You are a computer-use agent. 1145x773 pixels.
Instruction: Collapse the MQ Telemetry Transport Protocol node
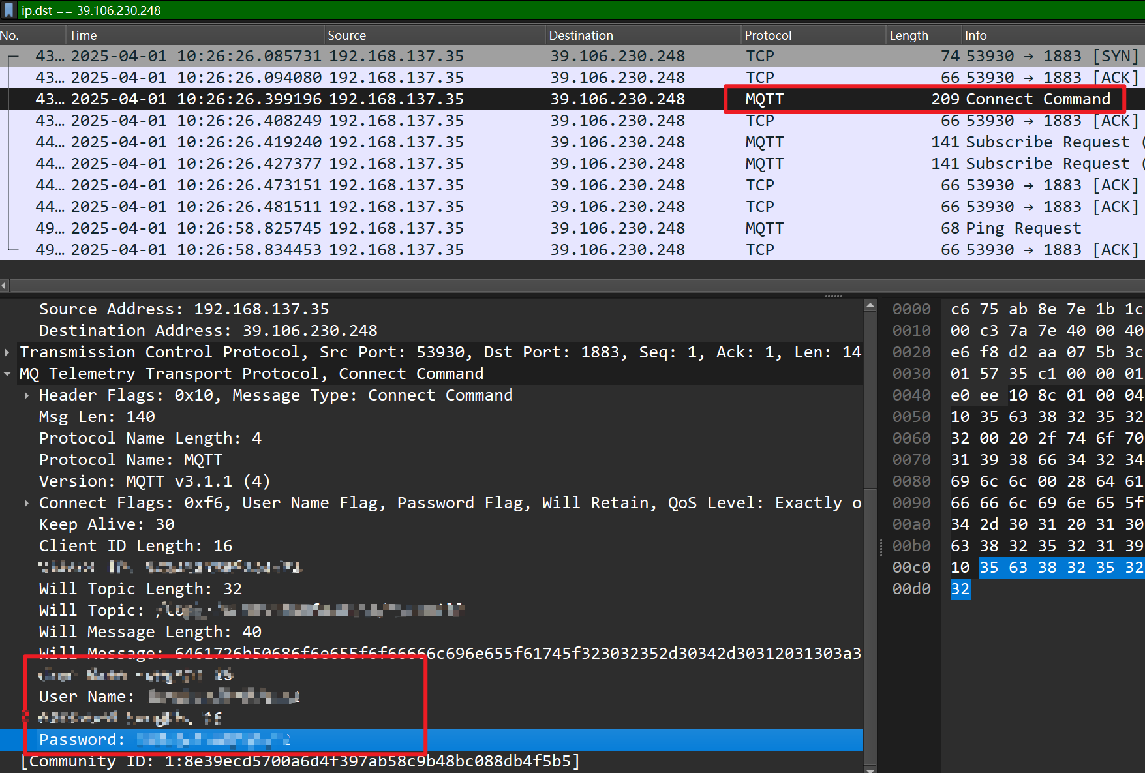pyautogui.click(x=7, y=374)
